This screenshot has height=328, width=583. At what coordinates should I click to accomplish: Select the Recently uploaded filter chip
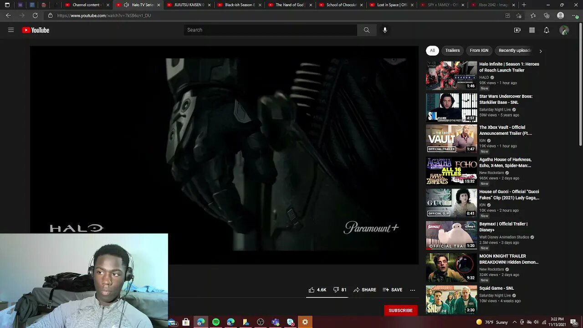point(515,51)
